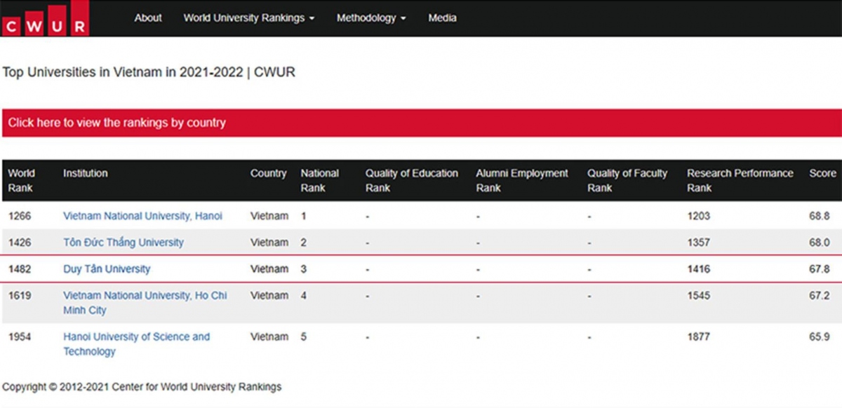Open Tôn Đức Thắng University link
Viewport: 842px width, 408px height.
click(x=123, y=243)
